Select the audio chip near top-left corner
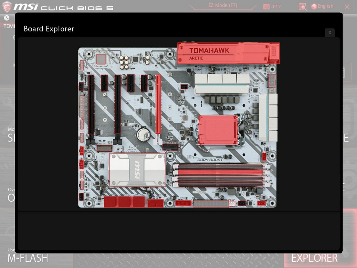Screen dimensions: 357x268 tap(101, 59)
